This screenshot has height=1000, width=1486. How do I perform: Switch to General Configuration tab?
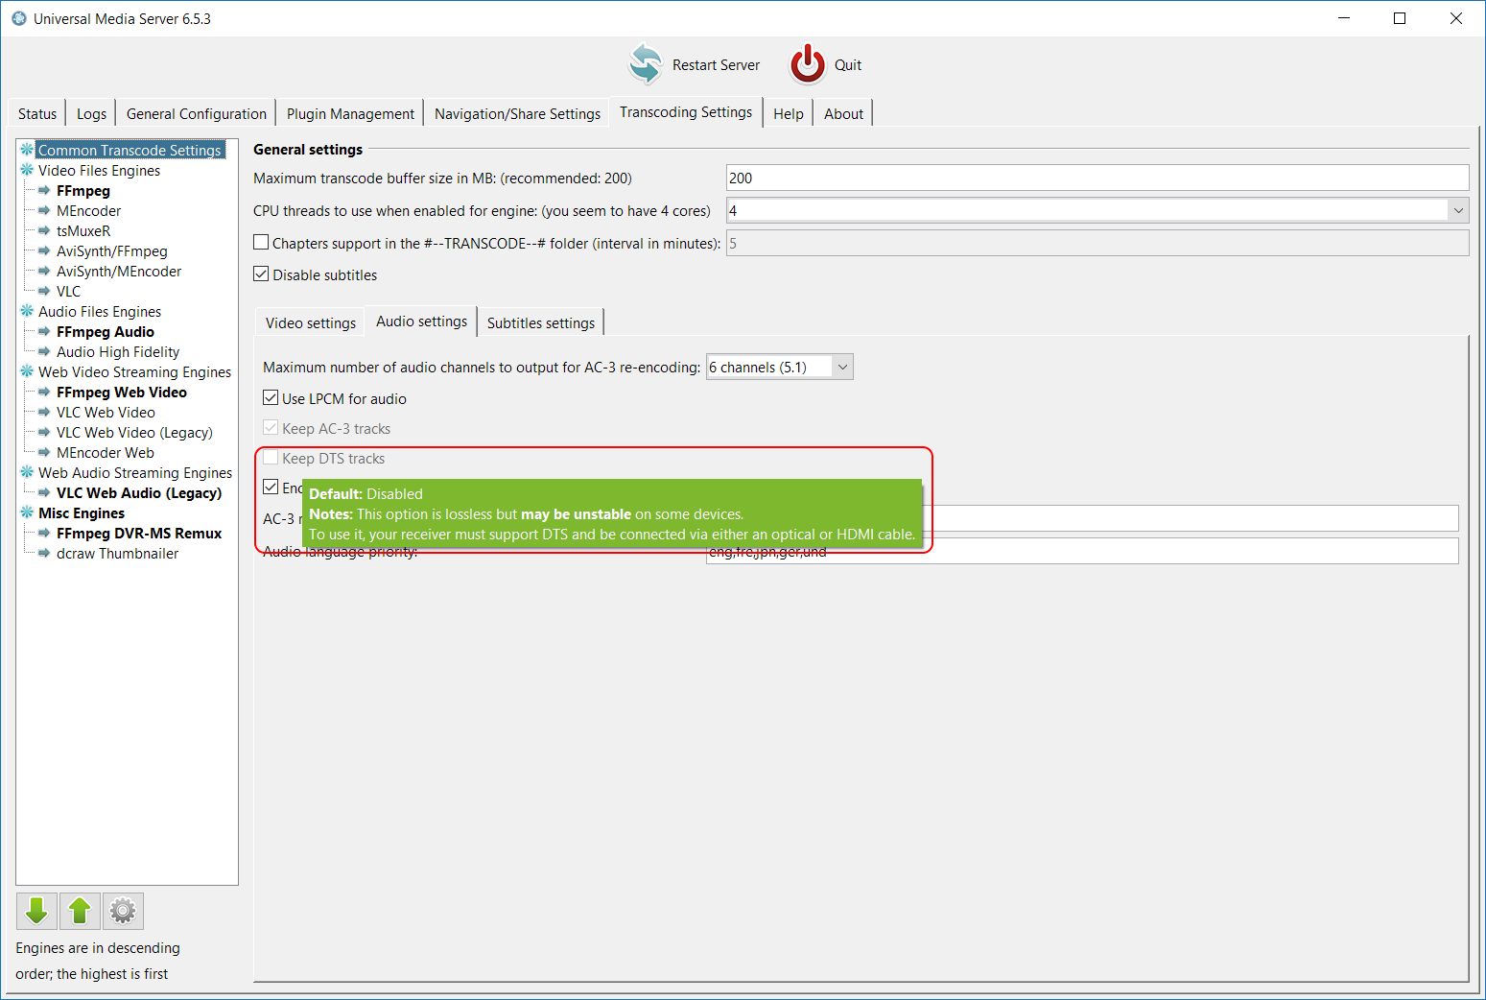(196, 113)
